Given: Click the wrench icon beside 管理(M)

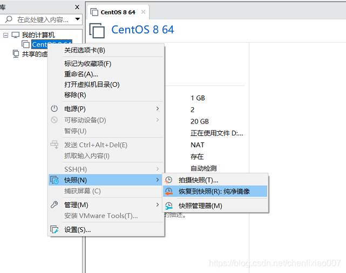Looking at the screenshot, I should pyautogui.click(x=55, y=204).
